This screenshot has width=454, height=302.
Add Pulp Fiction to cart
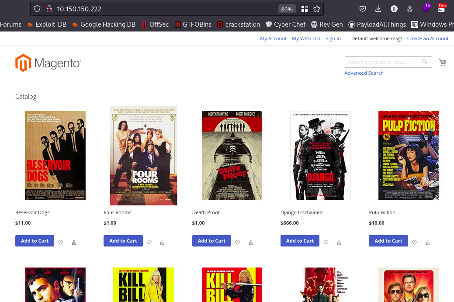[388, 241]
